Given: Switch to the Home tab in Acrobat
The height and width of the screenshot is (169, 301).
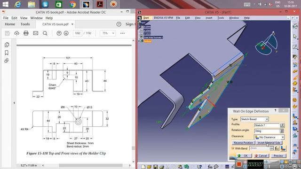Looking at the screenshot, I should 10,24.
